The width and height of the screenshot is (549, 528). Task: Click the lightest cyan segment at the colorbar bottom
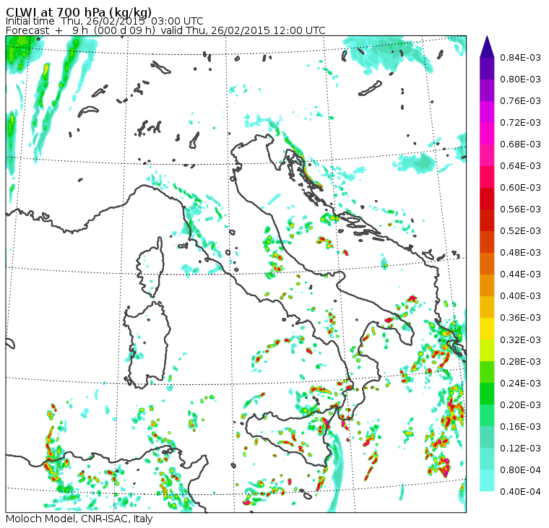487,481
